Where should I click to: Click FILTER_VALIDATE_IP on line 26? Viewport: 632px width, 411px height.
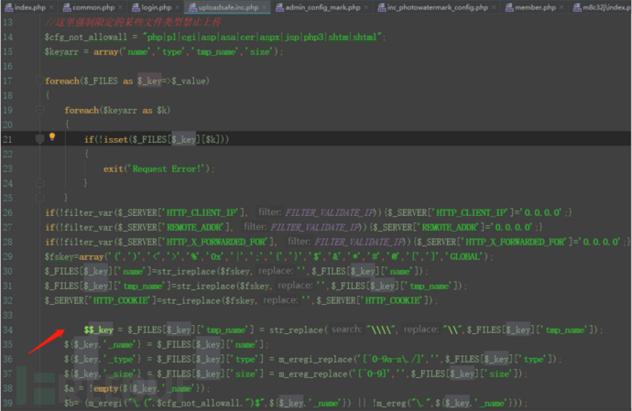(x=330, y=212)
